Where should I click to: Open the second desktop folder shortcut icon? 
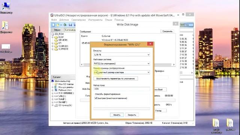[x=6, y=27]
